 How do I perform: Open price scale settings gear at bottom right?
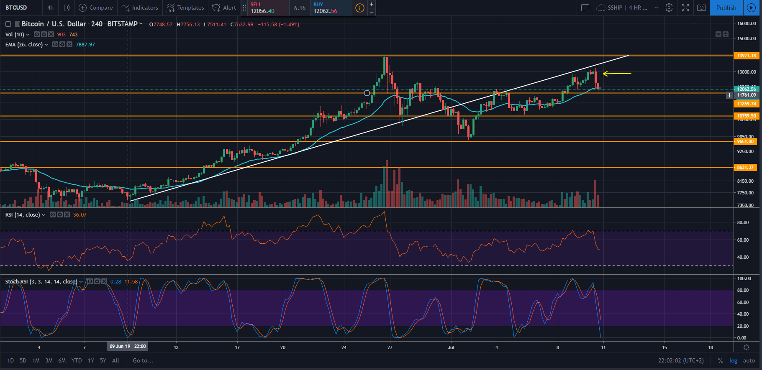point(746,347)
